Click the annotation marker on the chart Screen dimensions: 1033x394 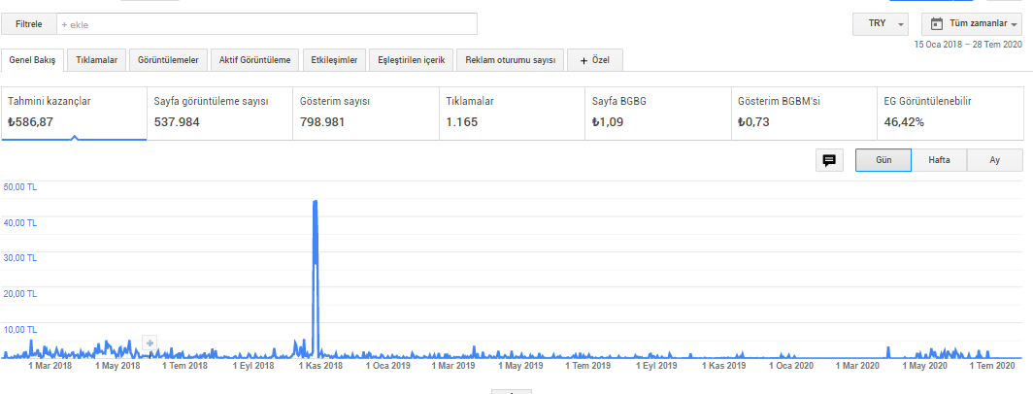point(150,342)
